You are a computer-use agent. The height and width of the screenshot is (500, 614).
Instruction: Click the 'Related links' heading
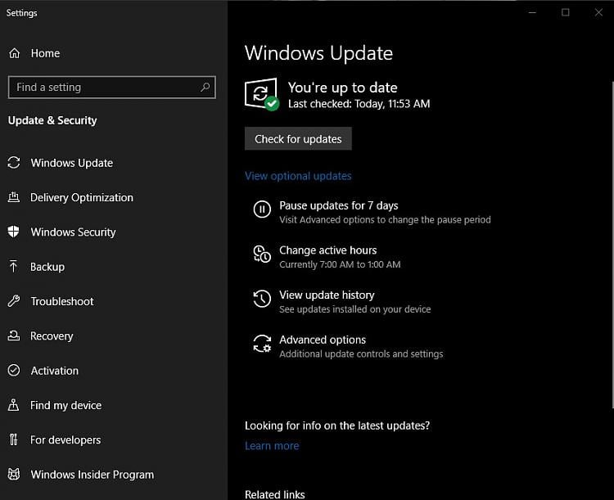[274, 494]
